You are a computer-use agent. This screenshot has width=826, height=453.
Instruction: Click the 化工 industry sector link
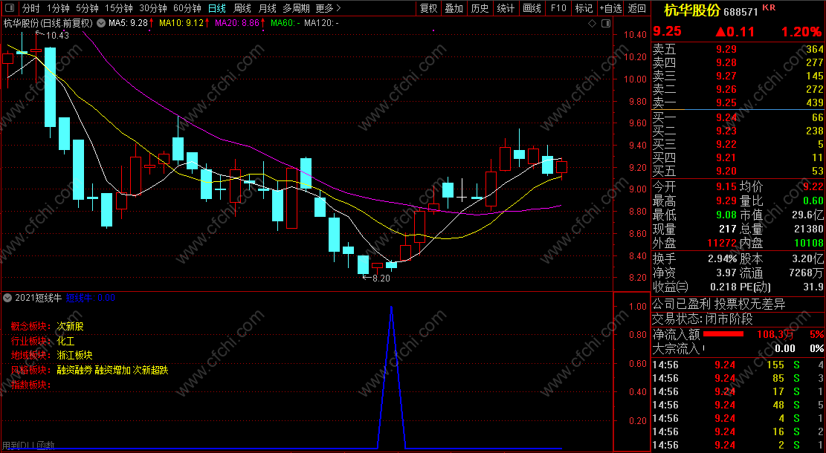pos(66,341)
